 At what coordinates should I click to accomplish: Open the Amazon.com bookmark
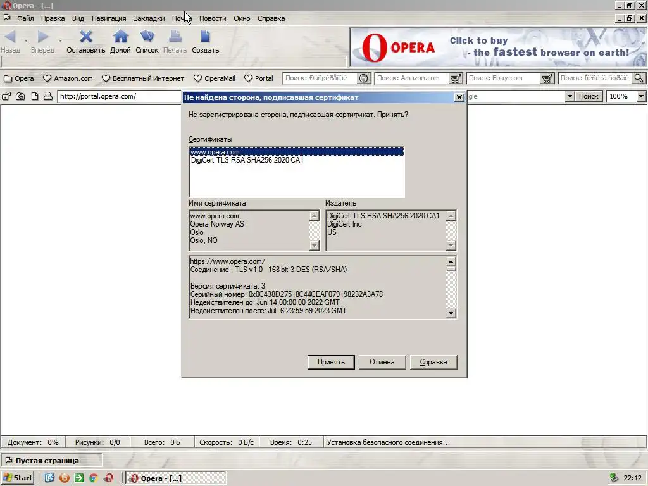[x=68, y=78]
